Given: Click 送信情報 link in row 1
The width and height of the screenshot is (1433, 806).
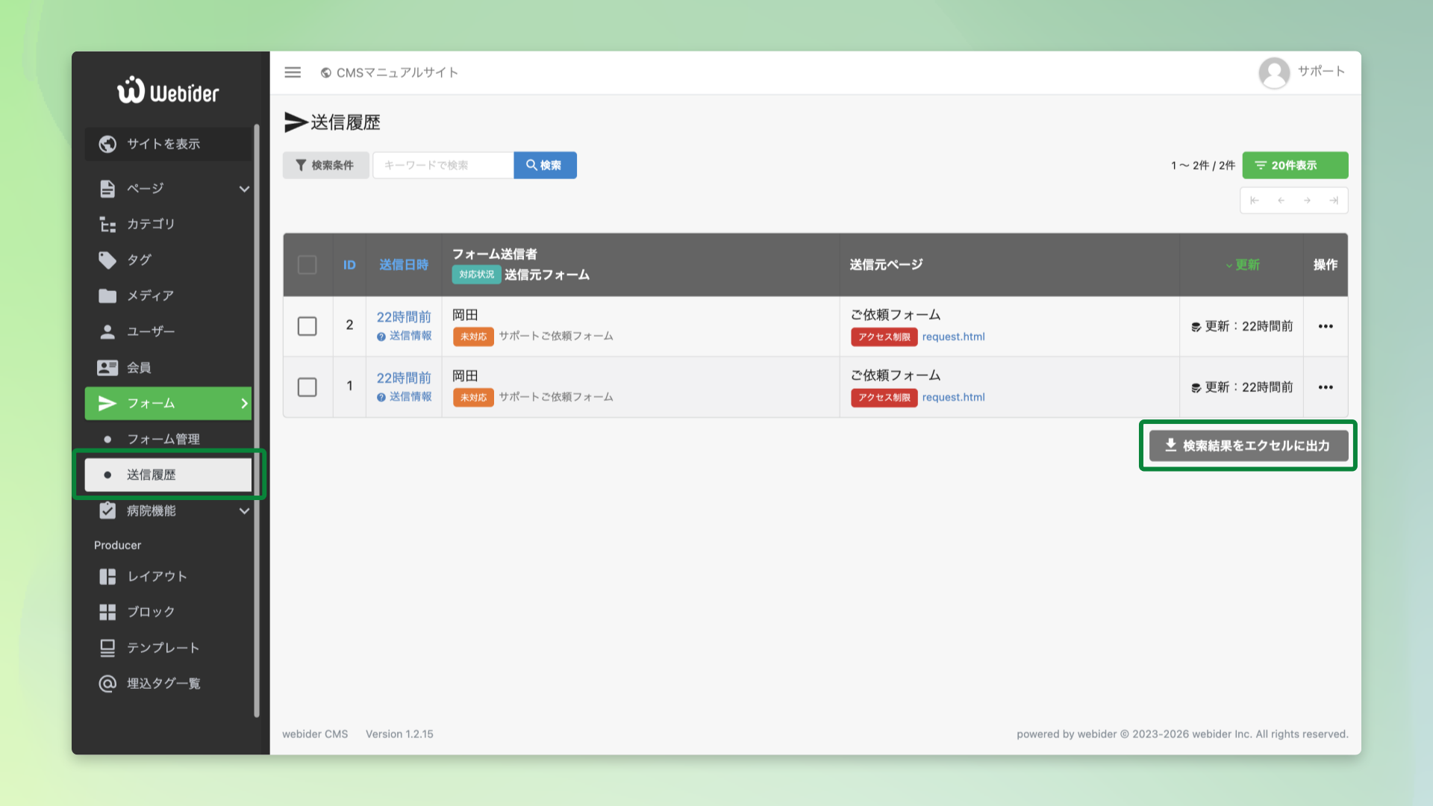Looking at the screenshot, I should tap(410, 398).
